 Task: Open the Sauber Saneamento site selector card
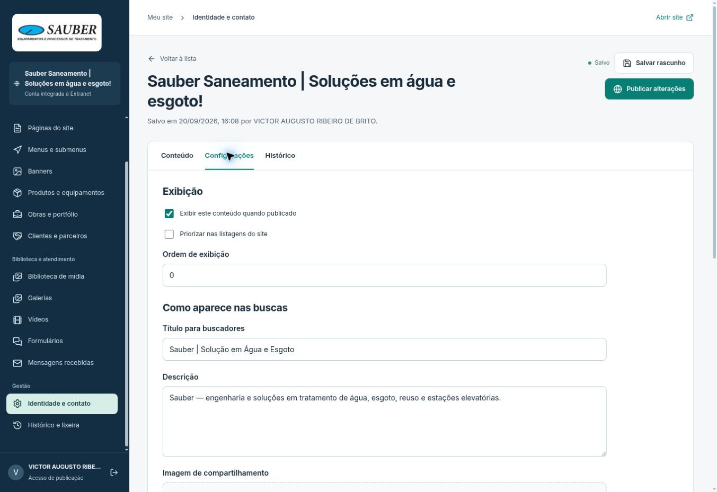pyautogui.click(x=65, y=83)
